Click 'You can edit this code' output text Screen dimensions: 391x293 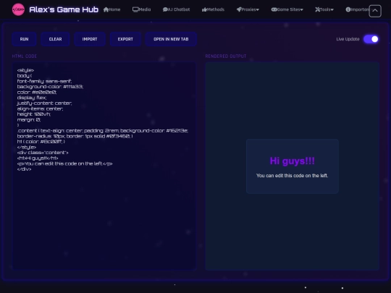pyautogui.click(x=293, y=176)
